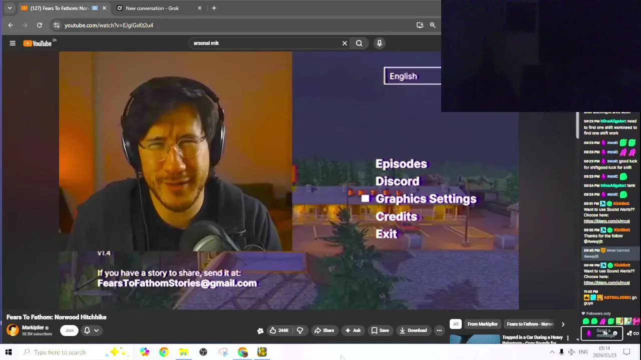The image size is (641, 360).
Task: Open the second blerp.com link in chat
Action: [606, 282]
